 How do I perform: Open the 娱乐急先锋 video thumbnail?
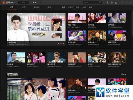57,57
